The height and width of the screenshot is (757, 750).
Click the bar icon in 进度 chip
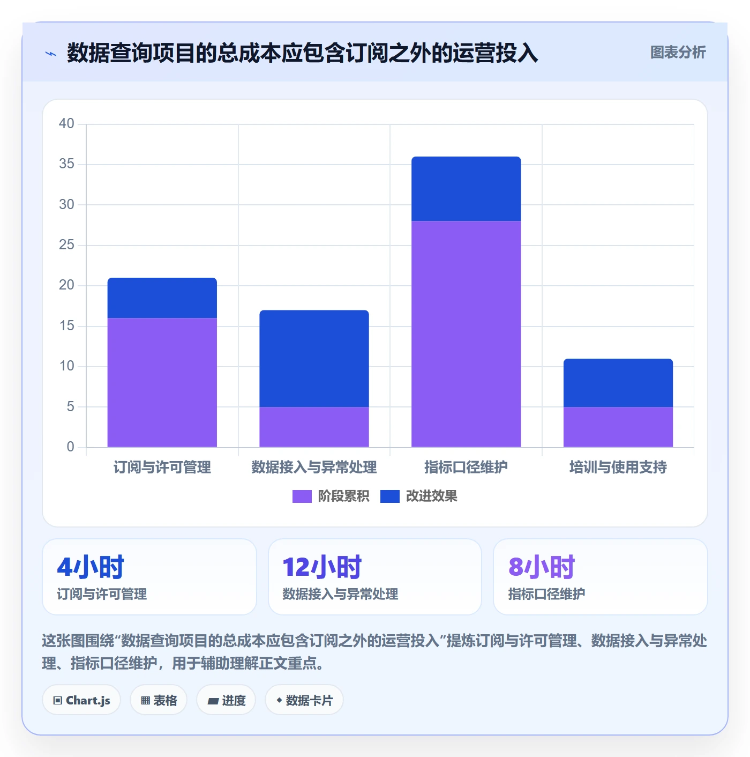click(213, 701)
